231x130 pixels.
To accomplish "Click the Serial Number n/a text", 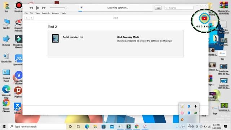I will 73,37.
